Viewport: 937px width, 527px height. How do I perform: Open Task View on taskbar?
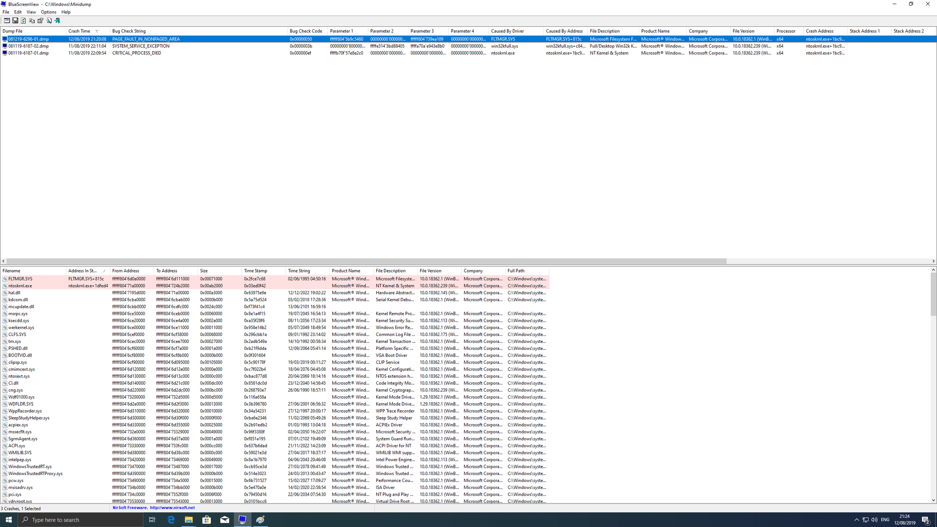click(x=152, y=520)
